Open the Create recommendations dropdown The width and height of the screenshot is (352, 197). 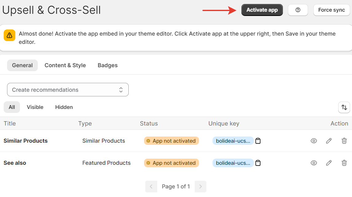tap(68, 90)
